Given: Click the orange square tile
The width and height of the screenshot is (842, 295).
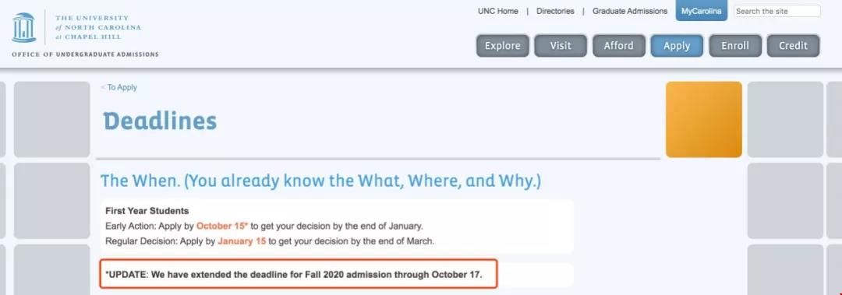Looking at the screenshot, I should [704, 120].
